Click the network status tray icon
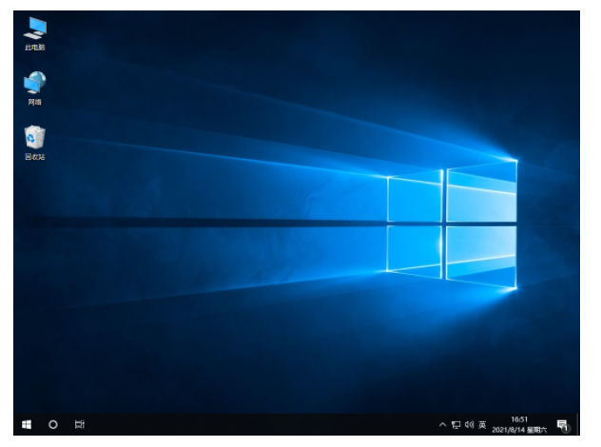Image resolution: width=601 pixels, height=447 pixels. coord(456,424)
